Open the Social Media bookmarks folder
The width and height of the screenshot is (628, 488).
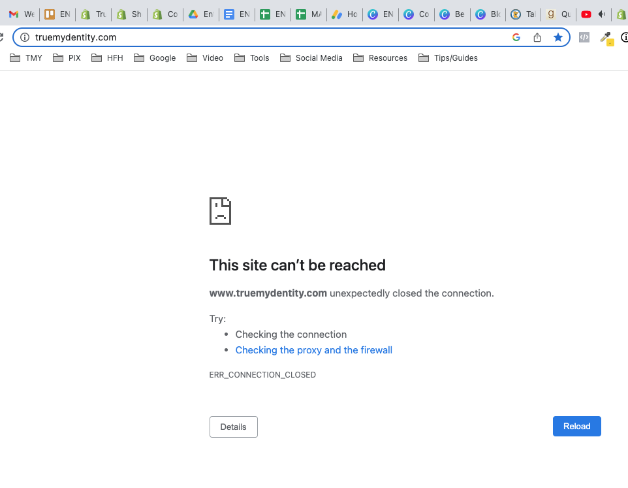(x=311, y=58)
